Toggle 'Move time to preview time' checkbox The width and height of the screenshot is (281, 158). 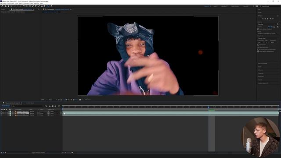(x=258, y=51)
